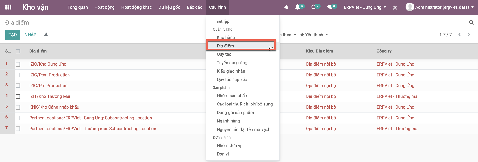Open notifications bell icon

coord(297,7)
